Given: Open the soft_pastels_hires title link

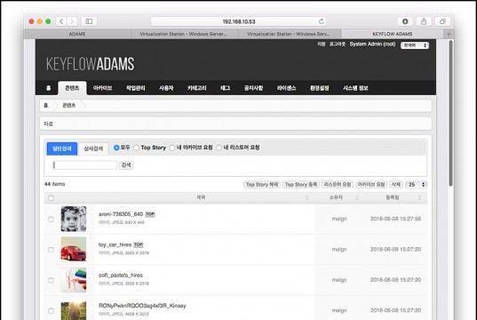Looking at the screenshot, I should click(121, 275).
